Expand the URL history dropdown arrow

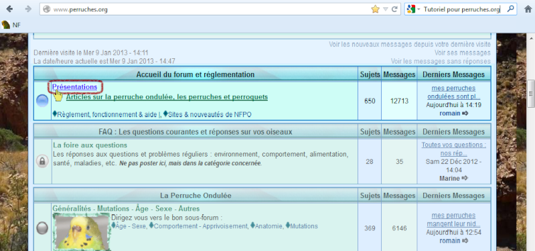pos(386,9)
